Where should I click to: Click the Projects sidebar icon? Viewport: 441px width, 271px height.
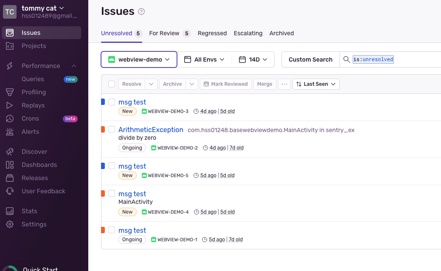(x=10, y=46)
